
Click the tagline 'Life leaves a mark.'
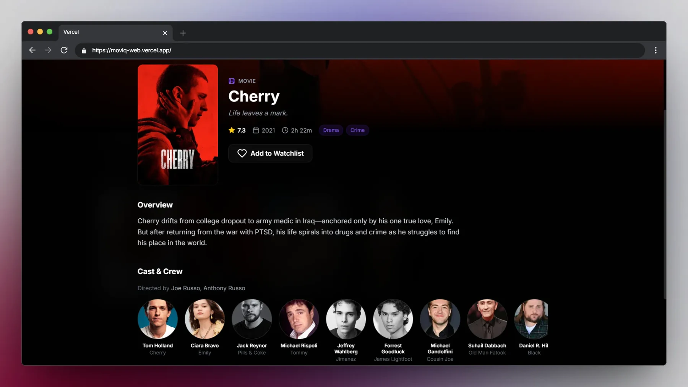tap(258, 113)
